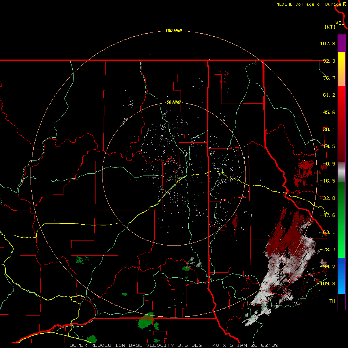Click the blue segment of the velocity color bar
348x348 pixels.
(x=341, y=276)
